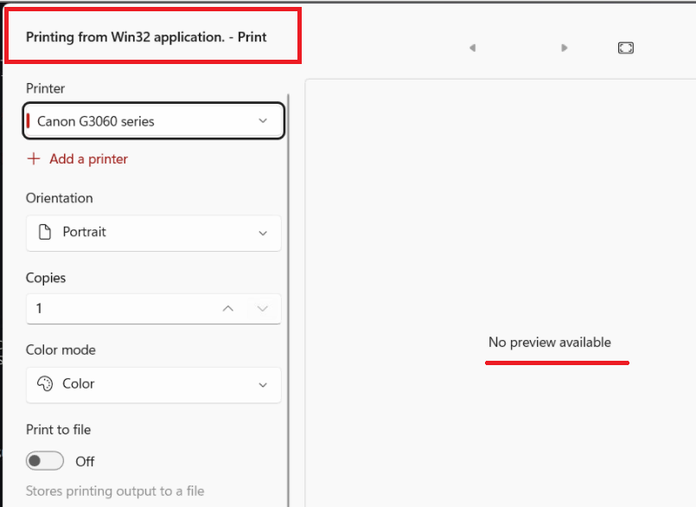Viewport: 696px width, 507px height.
Task: Open the Canon G3060 series printer dropdown
Action: tap(154, 121)
